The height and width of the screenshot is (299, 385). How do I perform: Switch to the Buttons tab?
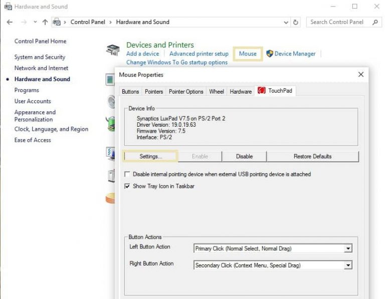tap(130, 92)
